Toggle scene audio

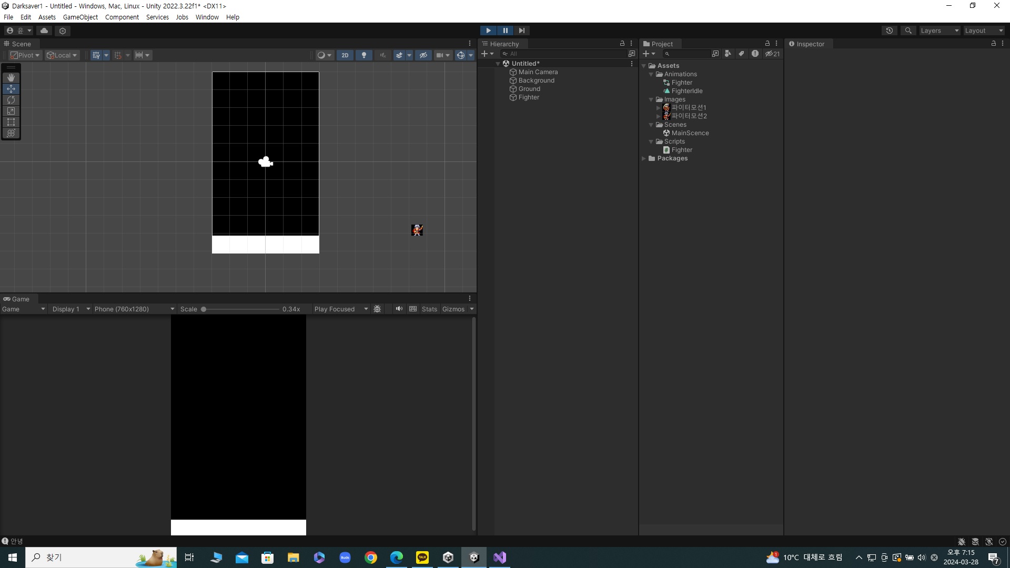point(383,55)
